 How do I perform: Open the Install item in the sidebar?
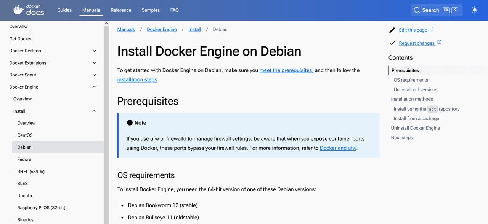pos(19,111)
